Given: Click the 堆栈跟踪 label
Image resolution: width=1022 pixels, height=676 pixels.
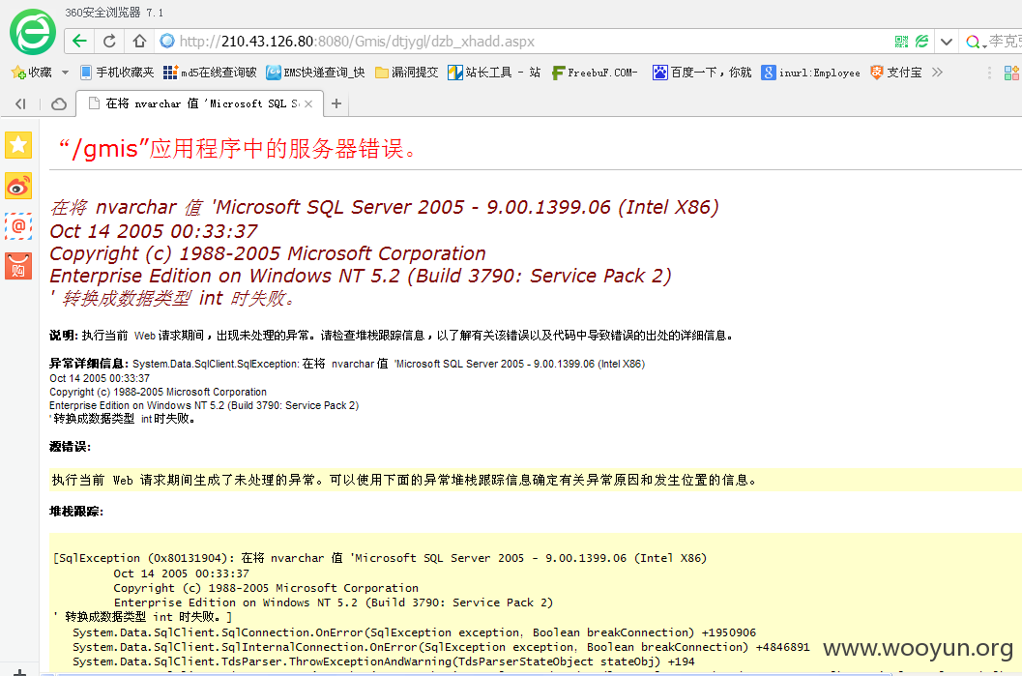Looking at the screenshot, I should (x=76, y=511).
